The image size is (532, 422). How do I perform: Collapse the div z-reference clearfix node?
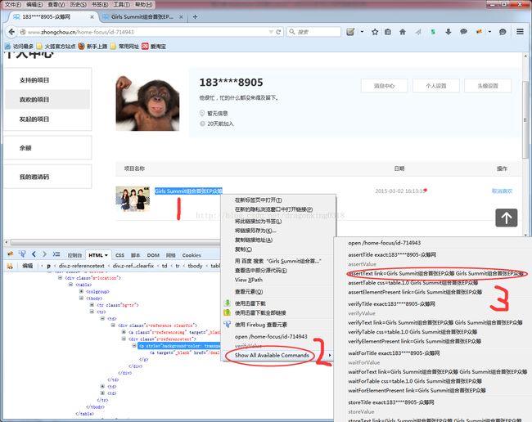113,325
